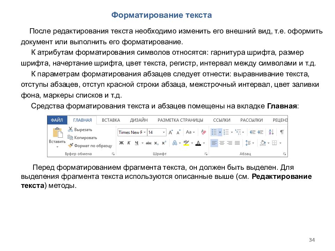Expand the line spacing dropdown arrow
335x251 pixels.
pos(253,143)
